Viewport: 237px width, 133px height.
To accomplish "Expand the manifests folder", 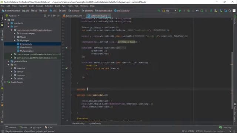I will [x=9, y=23].
